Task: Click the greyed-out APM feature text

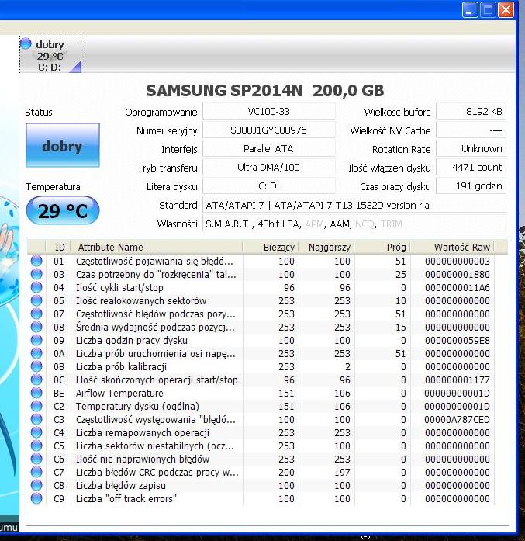Action: [314, 224]
